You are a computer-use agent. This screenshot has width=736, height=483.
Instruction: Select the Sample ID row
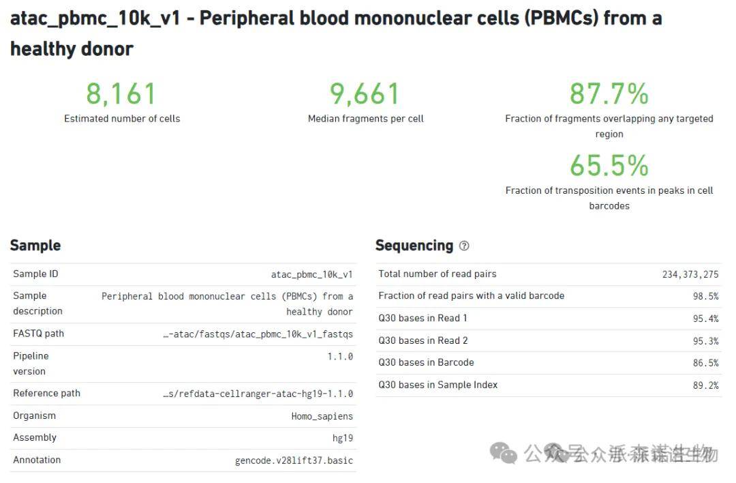(x=183, y=274)
